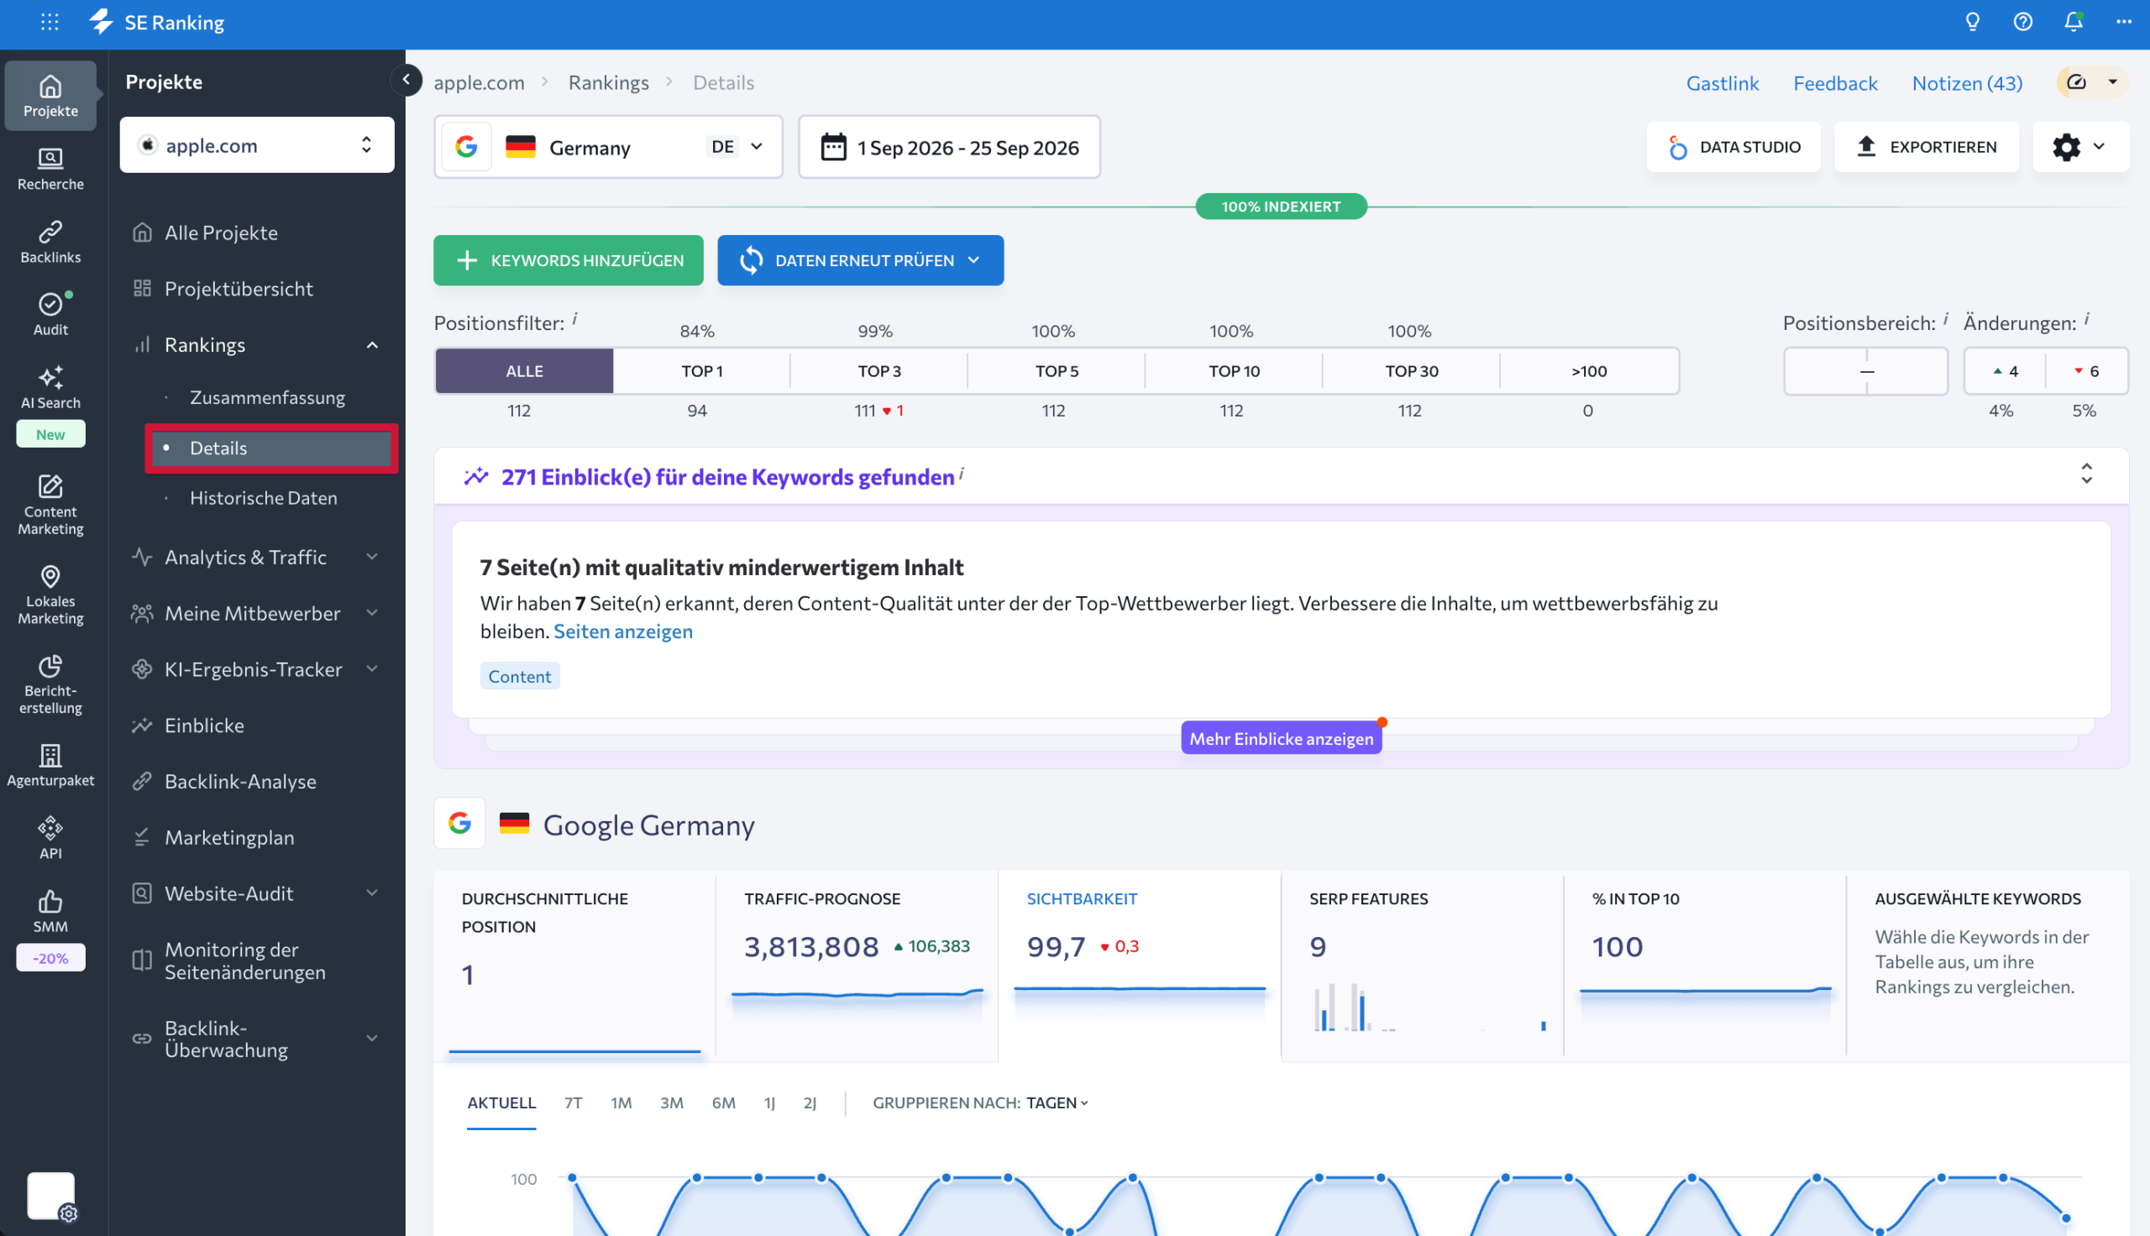Switch chart to 3M period tab
Image resolution: width=2150 pixels, height=1236 pixels.
pyautogui.click(x=671, y=1102)
